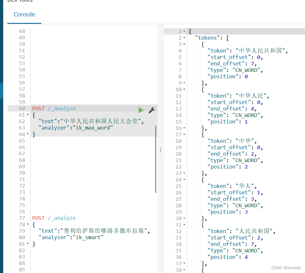The height and width of the screenshot is (273, 305).
Task: Toggle fold marker at response line 23
Action: click(184, 173)
